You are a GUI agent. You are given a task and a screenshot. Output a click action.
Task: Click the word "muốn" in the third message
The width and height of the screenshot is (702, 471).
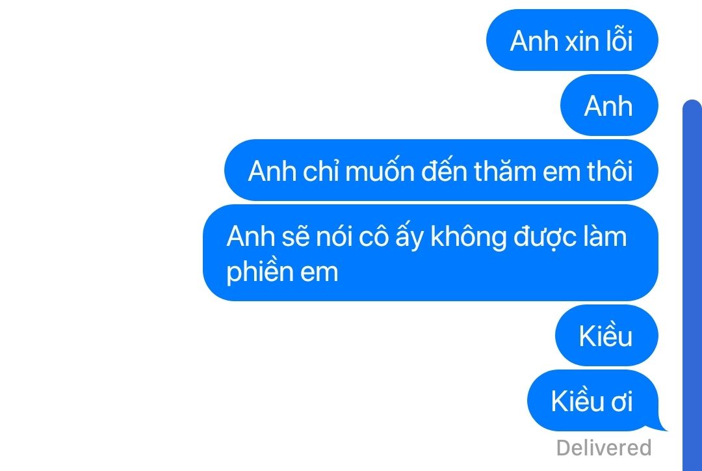pyautogui.click(x=380, y=170)
